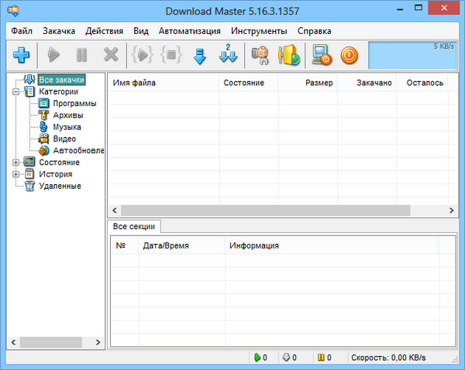
Task: Click the Stop all downloads braces icon
Action: pos(170,55)
